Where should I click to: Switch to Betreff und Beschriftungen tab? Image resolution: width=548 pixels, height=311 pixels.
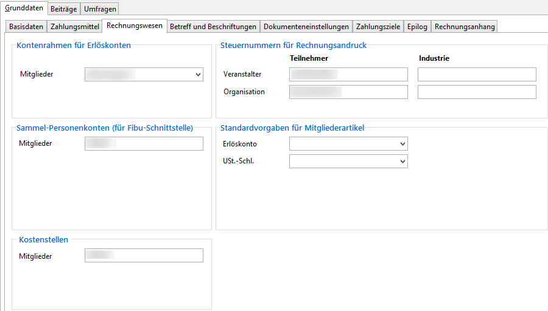(213, 27)
